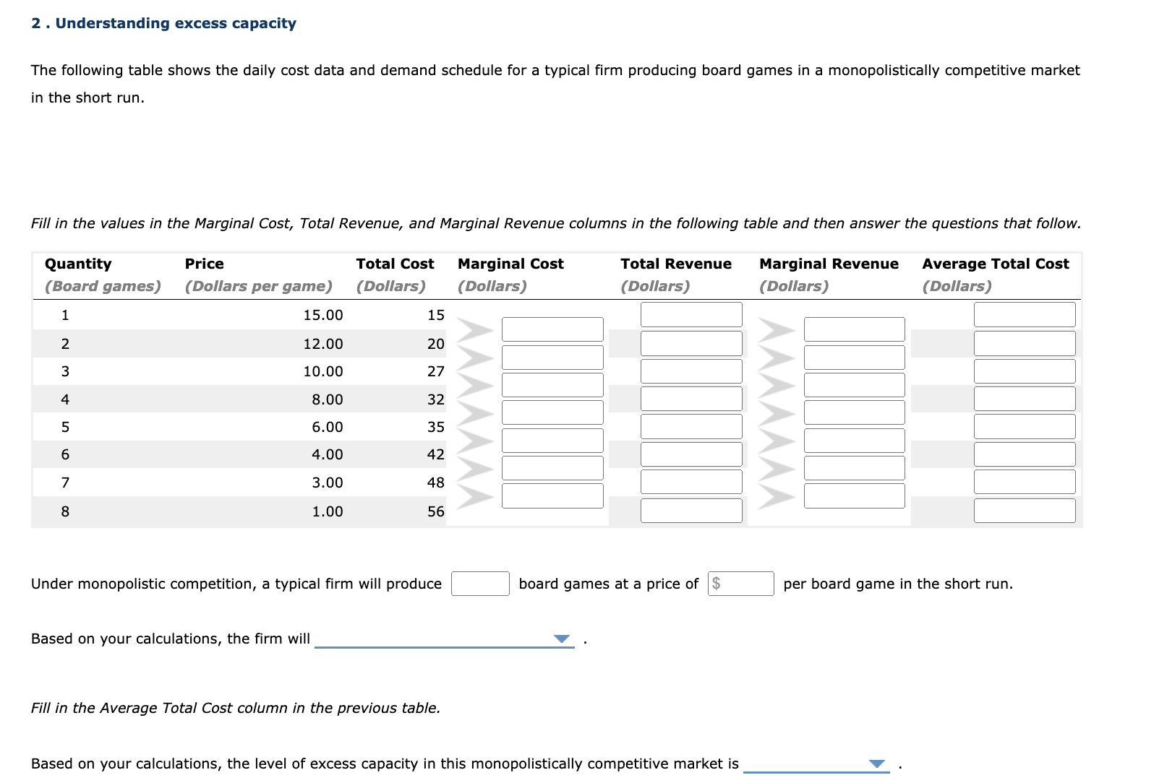The image size is (1167, 783).
Task: Click the Marginal Revenue field near quantity 6
Action: click(x=853, y=440)
